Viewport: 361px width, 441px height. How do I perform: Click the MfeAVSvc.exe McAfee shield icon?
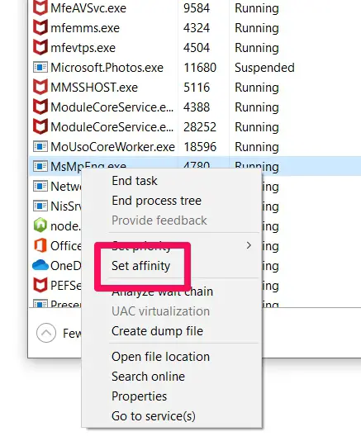tap(40, 8)
